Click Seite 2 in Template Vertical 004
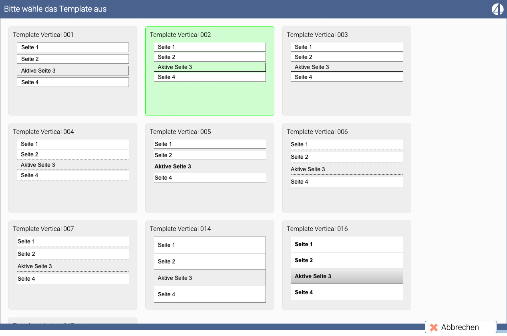Screen dimensions: 507x336 (73, 154)
